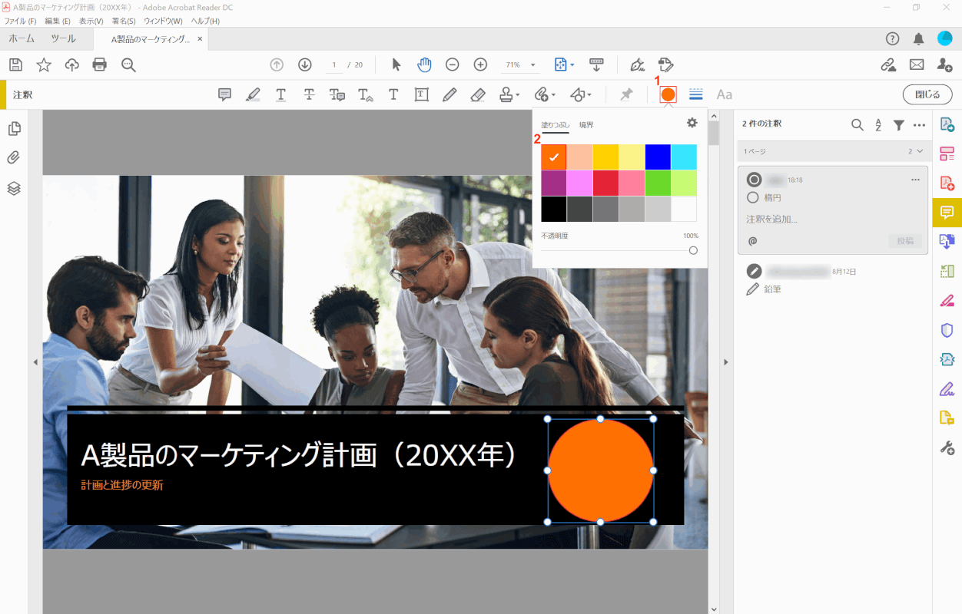Toggle the keep tool selected pin
The image size is (962, 614).
coord(627,94)
